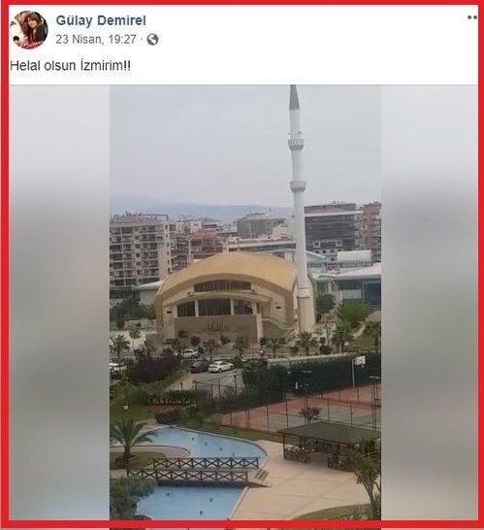Click the post text Helal olsun İzmirim!!
This screenshot has height=530, width=484.
click(70, 65)
